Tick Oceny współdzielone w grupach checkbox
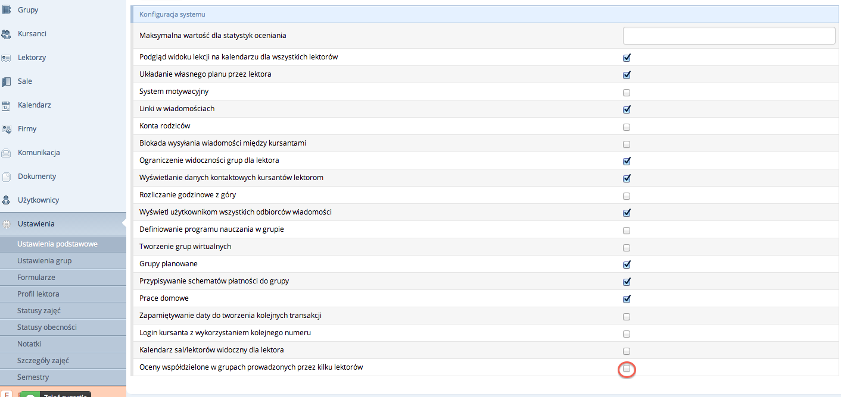The height and width of the screenshot is (397, 841). [x=627, y=369]
